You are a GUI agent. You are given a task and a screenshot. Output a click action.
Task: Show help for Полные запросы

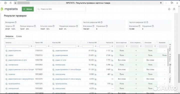35,26
